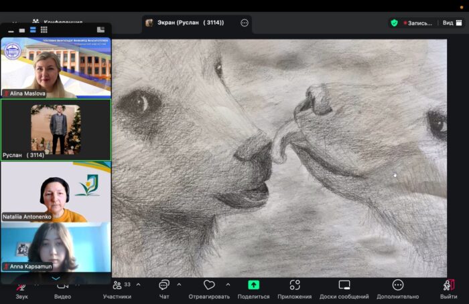Select Alina Maslova's video thumbnail
The height and width of the screenshot is (304, 469).
click(56, 68)
